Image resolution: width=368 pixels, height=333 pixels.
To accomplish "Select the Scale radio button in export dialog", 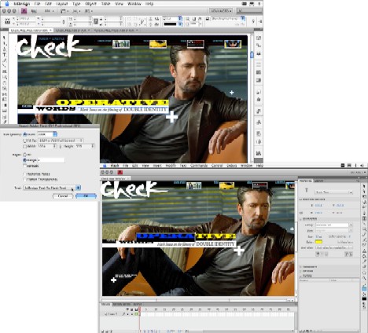I will pyautogui.click(x=25, y=134).
